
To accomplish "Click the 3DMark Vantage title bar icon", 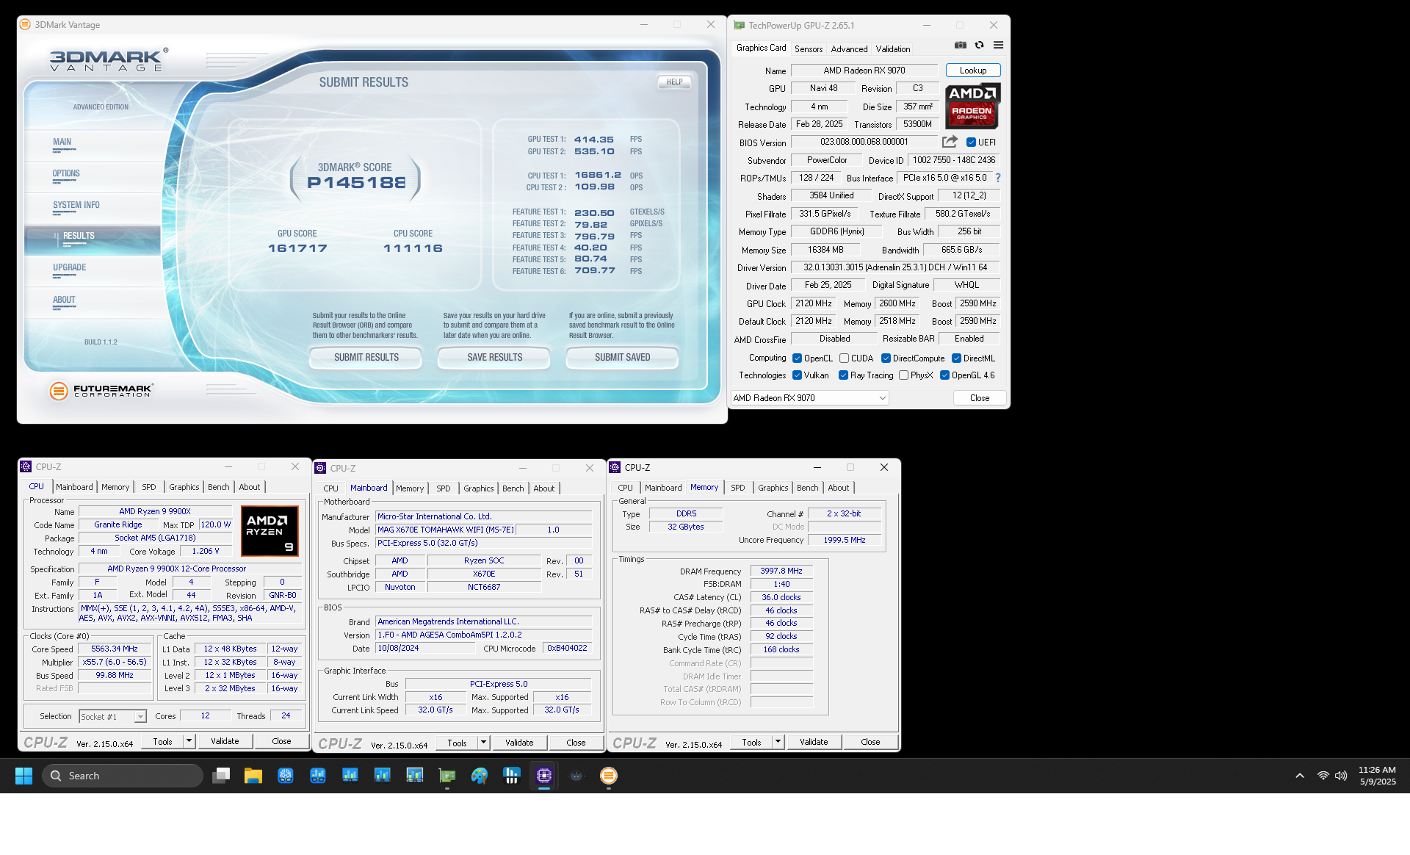I will click(x=26, y=24).
